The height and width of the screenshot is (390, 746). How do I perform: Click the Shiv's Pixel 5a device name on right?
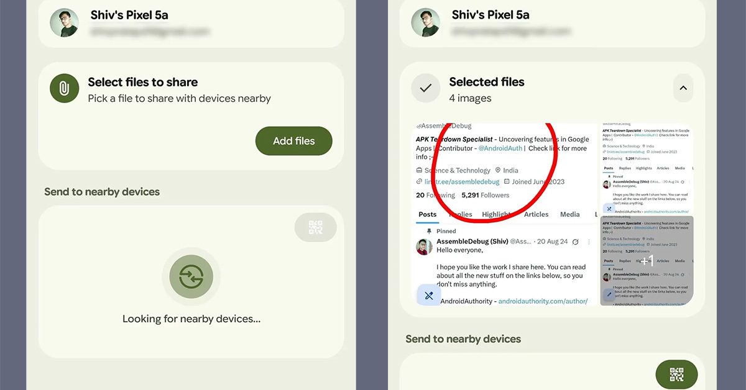click(490, 14)
